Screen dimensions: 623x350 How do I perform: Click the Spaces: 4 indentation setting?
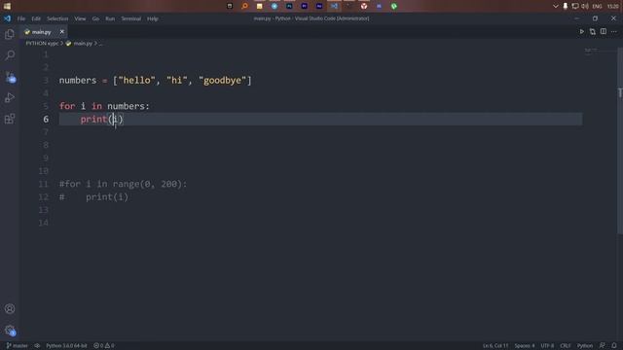(525, 346)
